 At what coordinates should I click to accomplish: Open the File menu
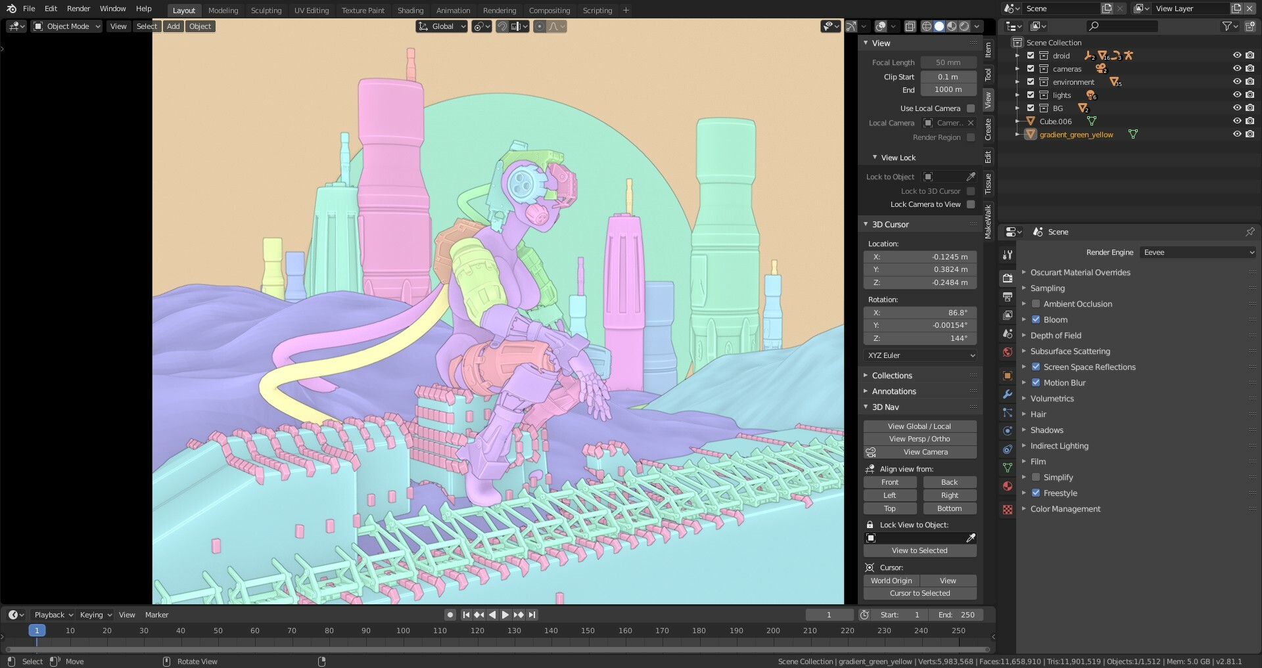pos(29,9)
